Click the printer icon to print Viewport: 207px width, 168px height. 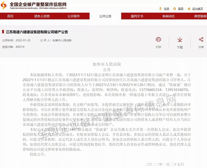click(158, 39)
